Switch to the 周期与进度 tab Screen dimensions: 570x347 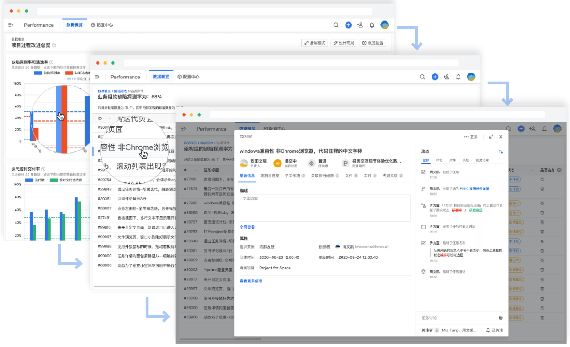269,176
